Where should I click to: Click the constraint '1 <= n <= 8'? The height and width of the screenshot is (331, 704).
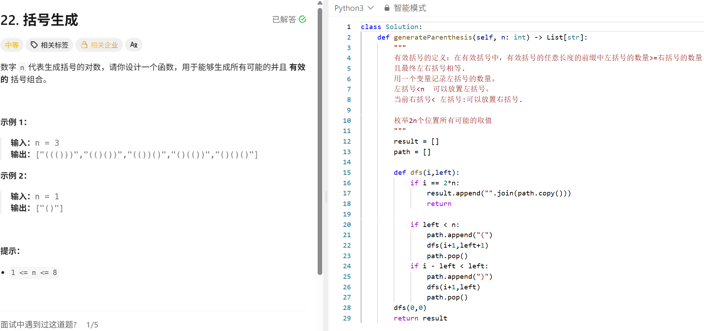[34, 273]
